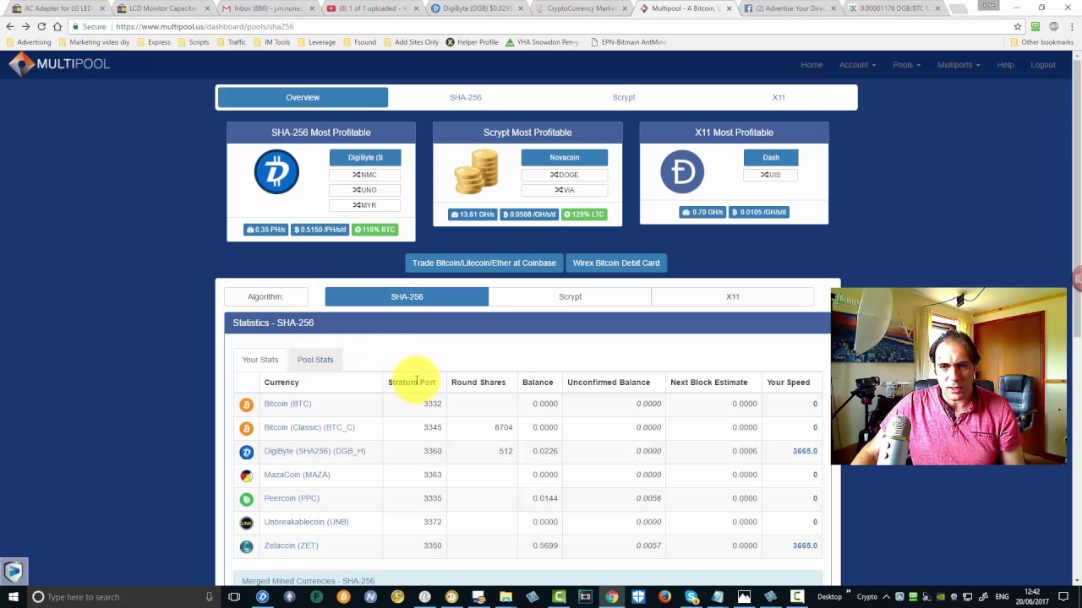Go back with the browser back arrow
The image size is (1082, 608).
tap(10, 26)
